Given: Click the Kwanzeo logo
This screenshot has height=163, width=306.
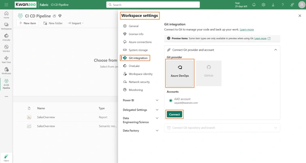Looking at the screenshot, I should (25, 5).
